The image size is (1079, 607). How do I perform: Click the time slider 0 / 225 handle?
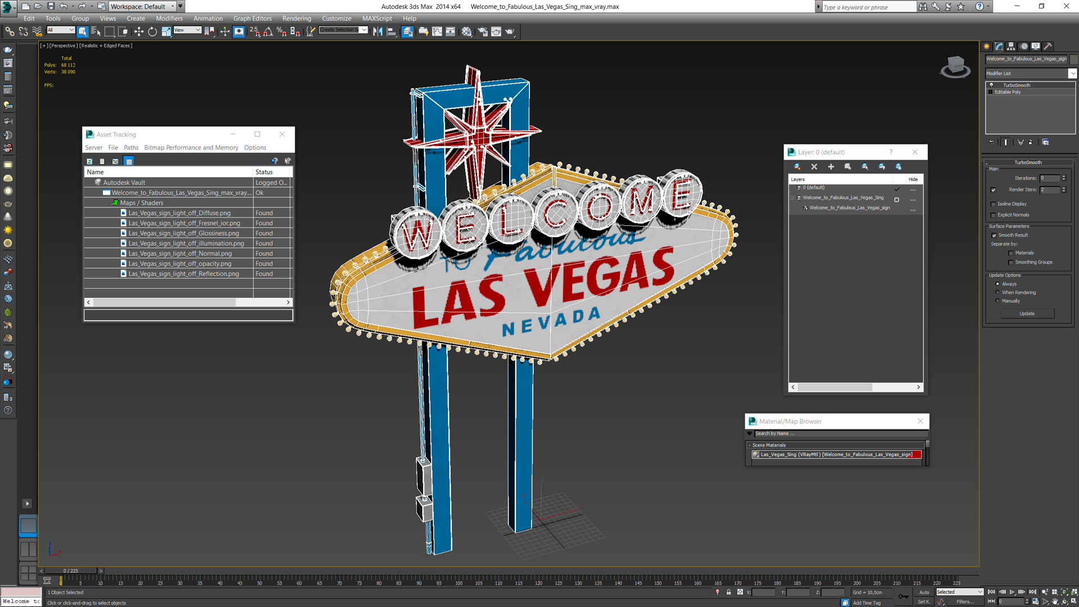point(71,571)
